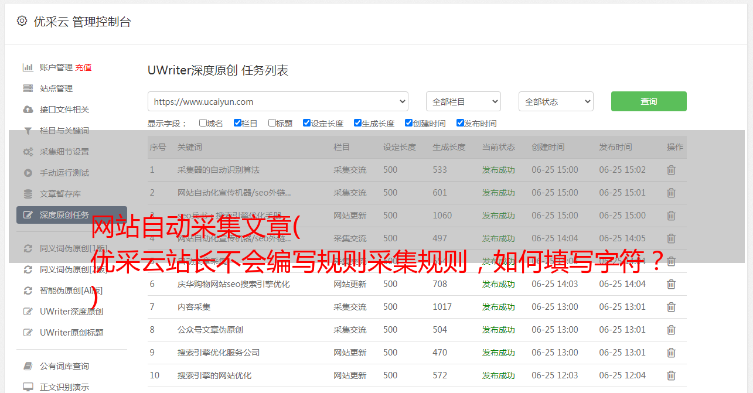753x393 pixels.
Task: Expand the 全部栏目 dropdown
Action: pyautogui.click(x=463, y=101)
